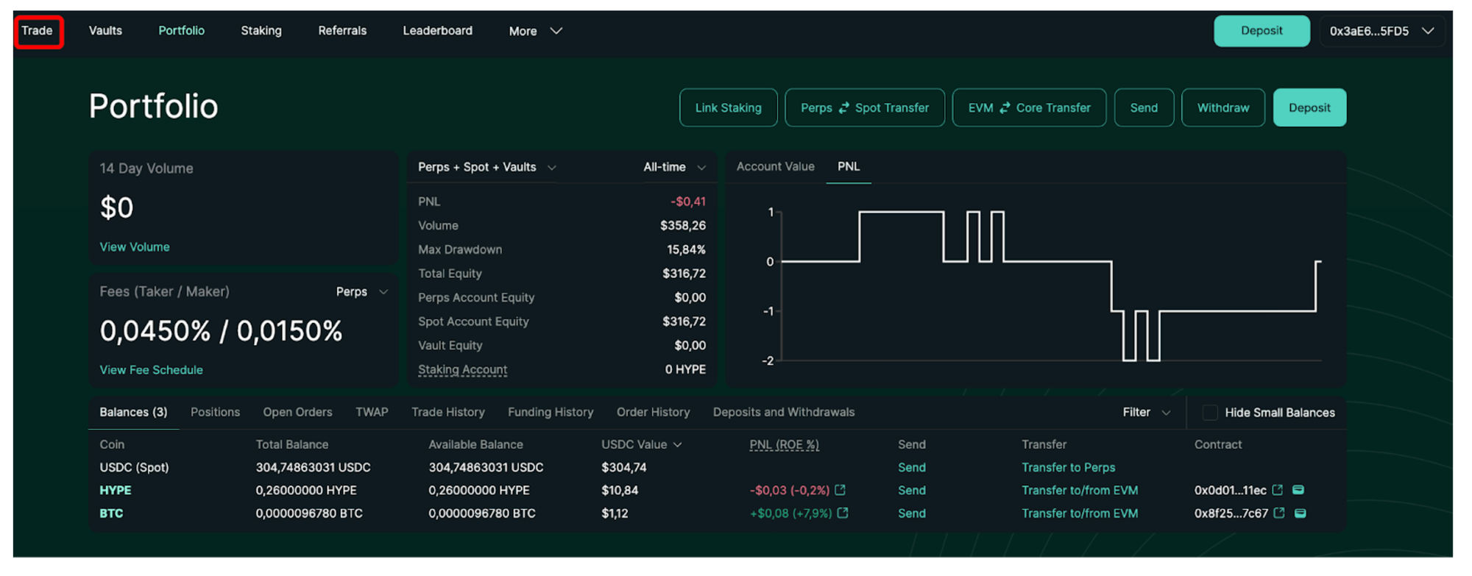Click the Withdraw button
The width and height of the screenshot is (1472, 576).
[x=1222, y=107]
